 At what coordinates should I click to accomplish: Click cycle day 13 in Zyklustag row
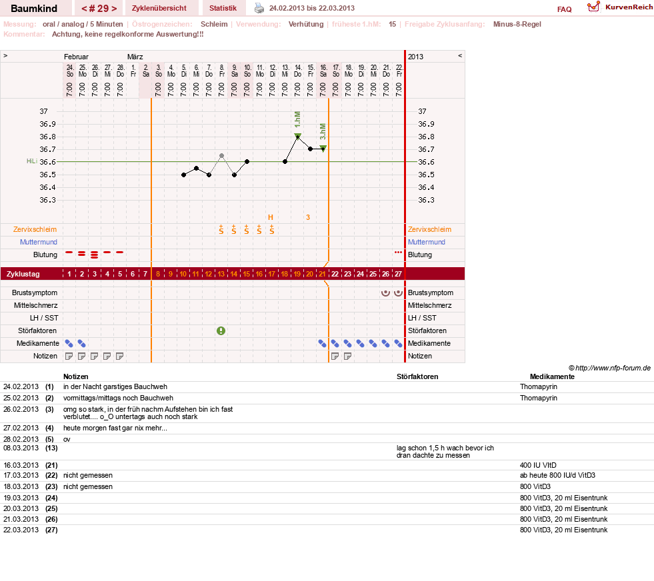click(221, 274)
